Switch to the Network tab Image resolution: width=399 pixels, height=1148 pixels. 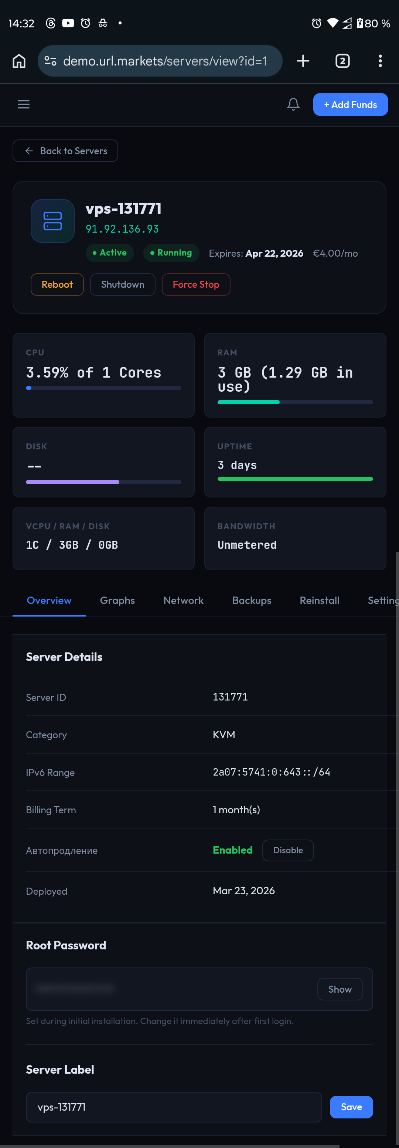click(183, 600)
